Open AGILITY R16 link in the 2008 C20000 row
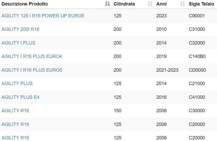Viewport: 217px width, 141px height. pos(15,124)
